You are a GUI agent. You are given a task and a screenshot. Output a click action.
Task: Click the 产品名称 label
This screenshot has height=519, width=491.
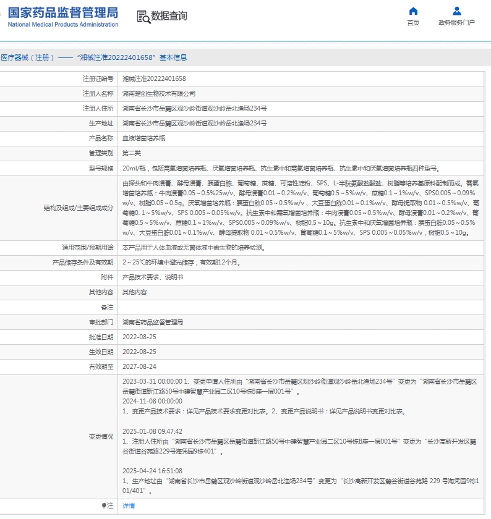pos(101,138)
